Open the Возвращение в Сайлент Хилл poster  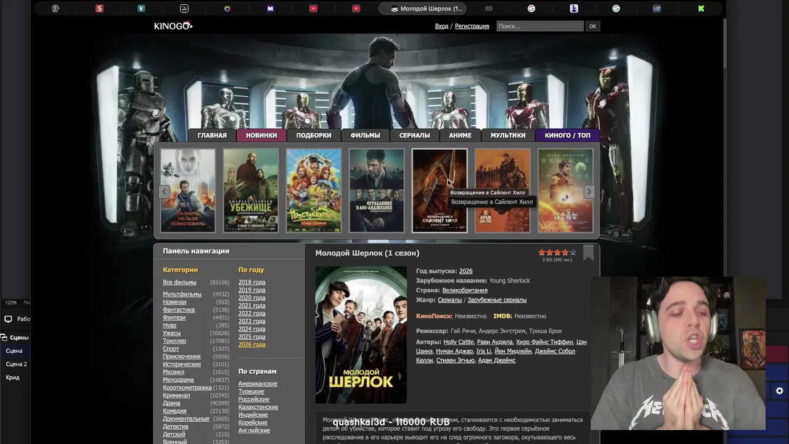click(x=439, y=191)
